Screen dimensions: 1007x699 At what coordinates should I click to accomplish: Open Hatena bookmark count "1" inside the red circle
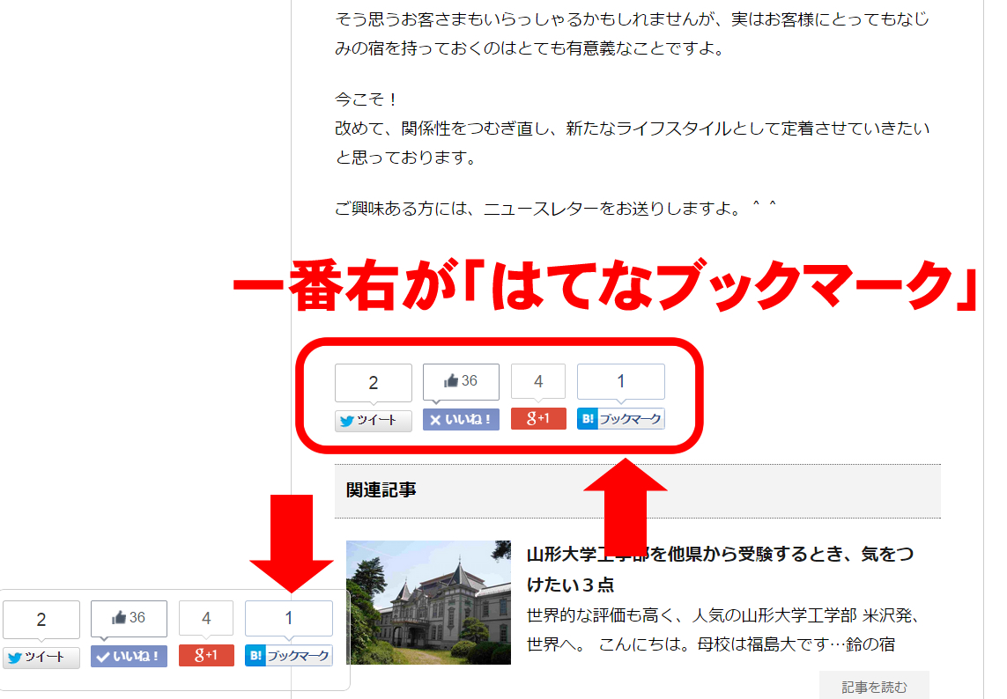coord(620,381)
